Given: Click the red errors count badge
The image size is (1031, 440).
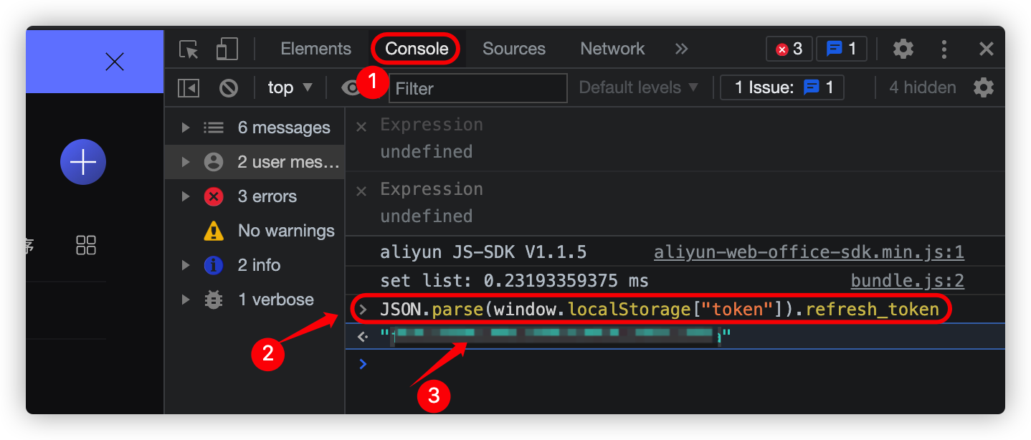Looking at the screenshot, I should [x=789, y=49].
